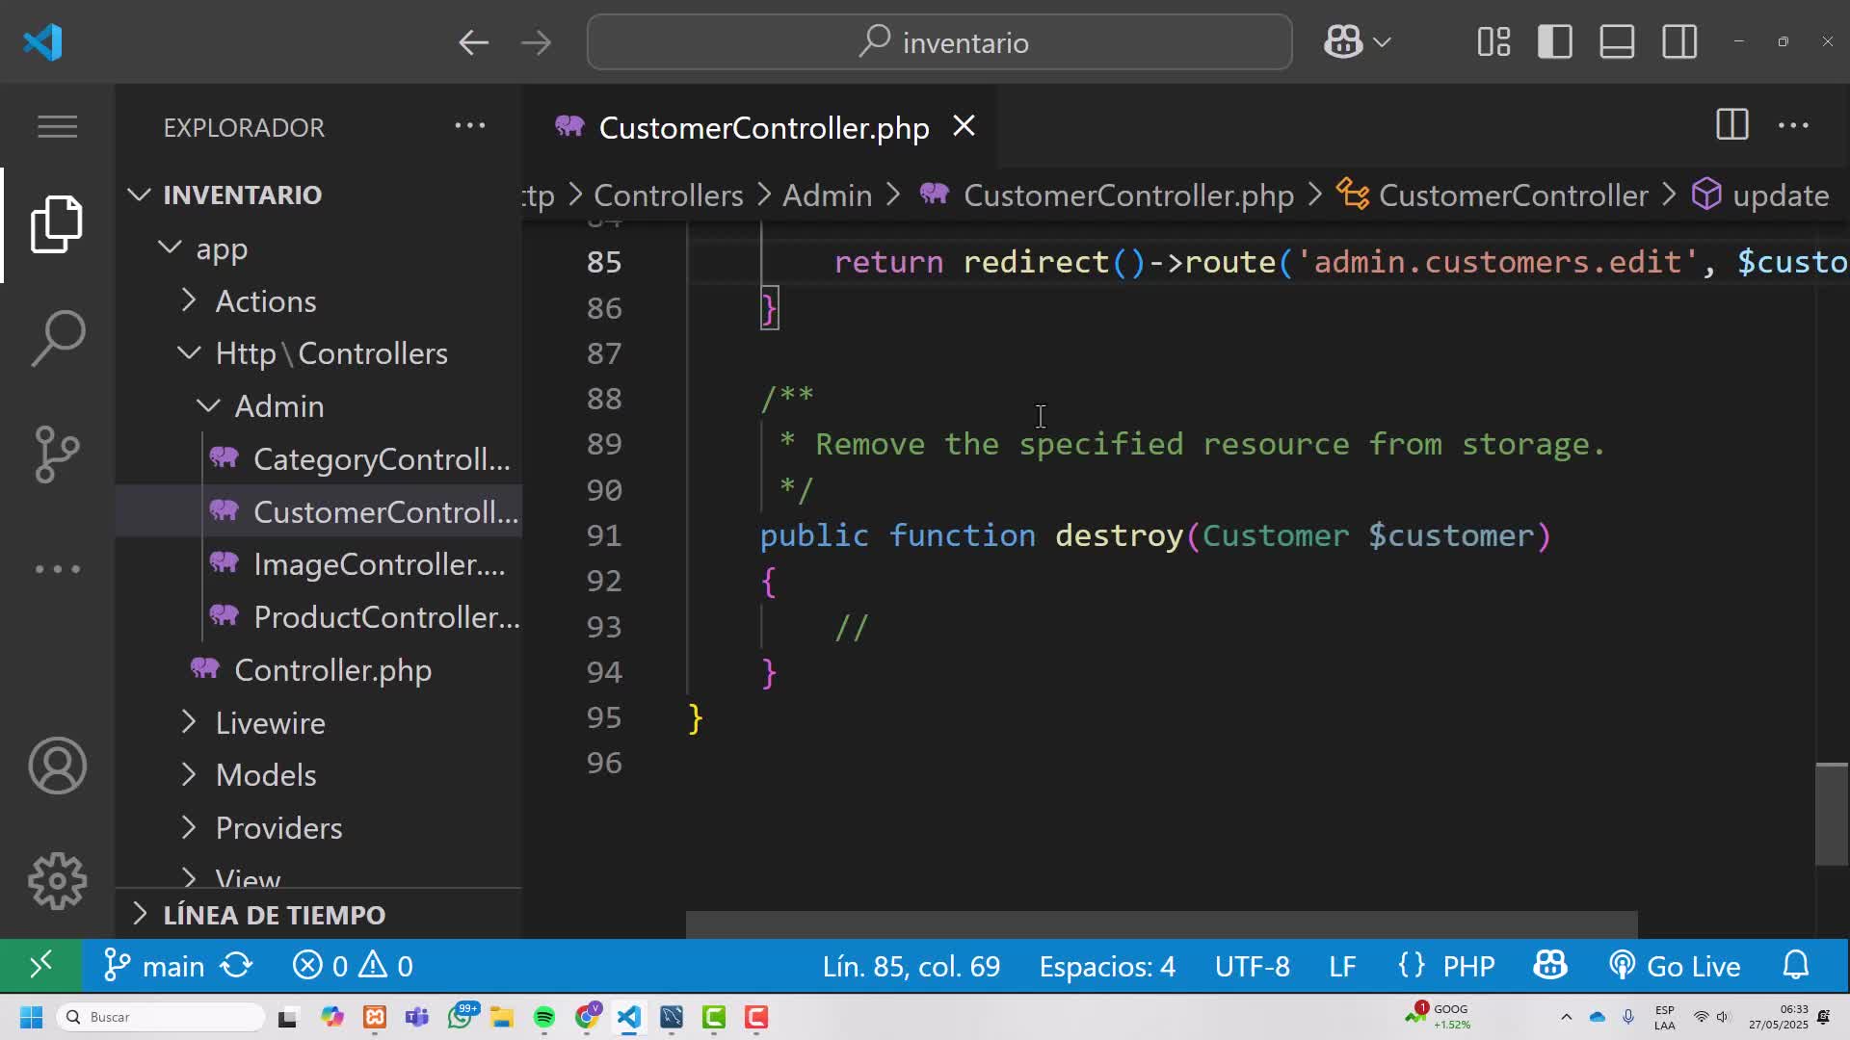The height and width of the screenshot is (1040, 1850).
Task: Go forward with the right arrow
Action: click(536, 42)
